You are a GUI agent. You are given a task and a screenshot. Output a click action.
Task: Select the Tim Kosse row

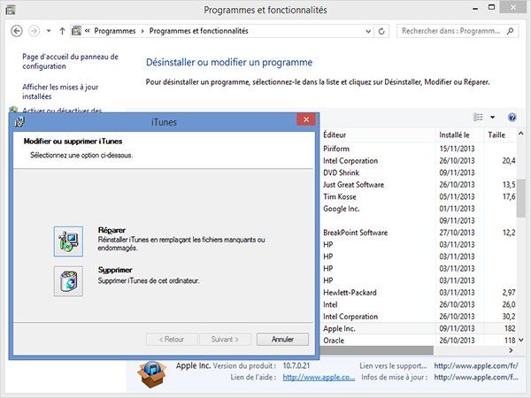[x=419, y=196]
